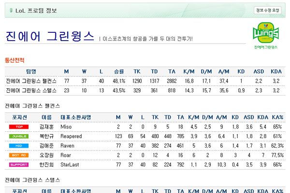Click the KDA header in 통산전적 table

(276, 71)
